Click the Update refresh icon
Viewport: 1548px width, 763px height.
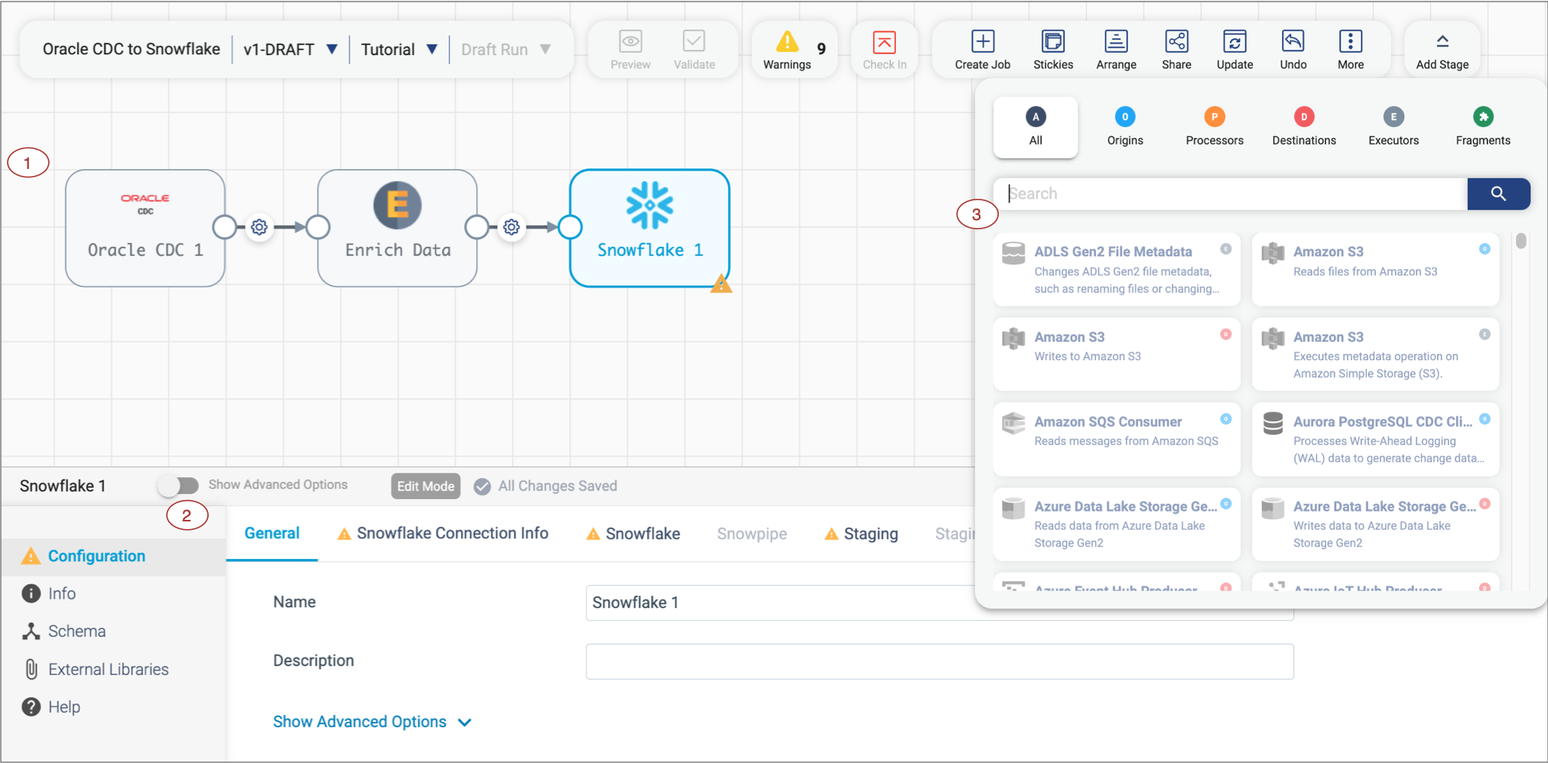[x=1234, y=41]
